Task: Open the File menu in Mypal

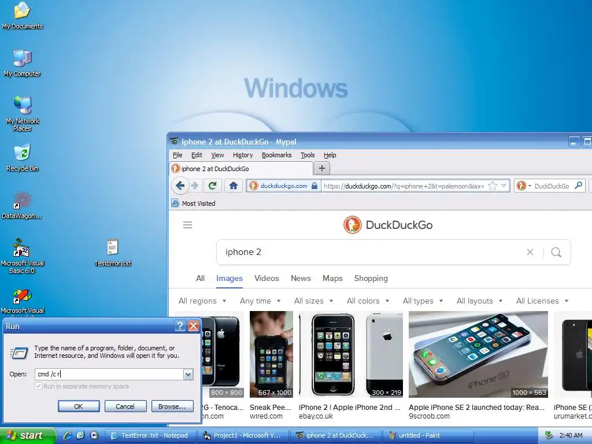Action: point(177,155)
